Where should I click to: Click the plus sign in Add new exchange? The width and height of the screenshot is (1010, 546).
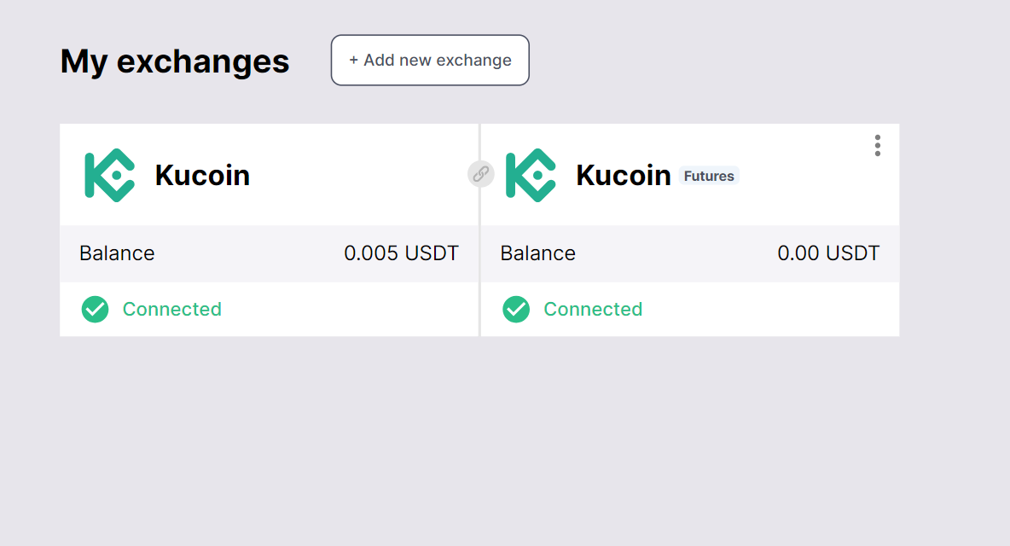353,61
